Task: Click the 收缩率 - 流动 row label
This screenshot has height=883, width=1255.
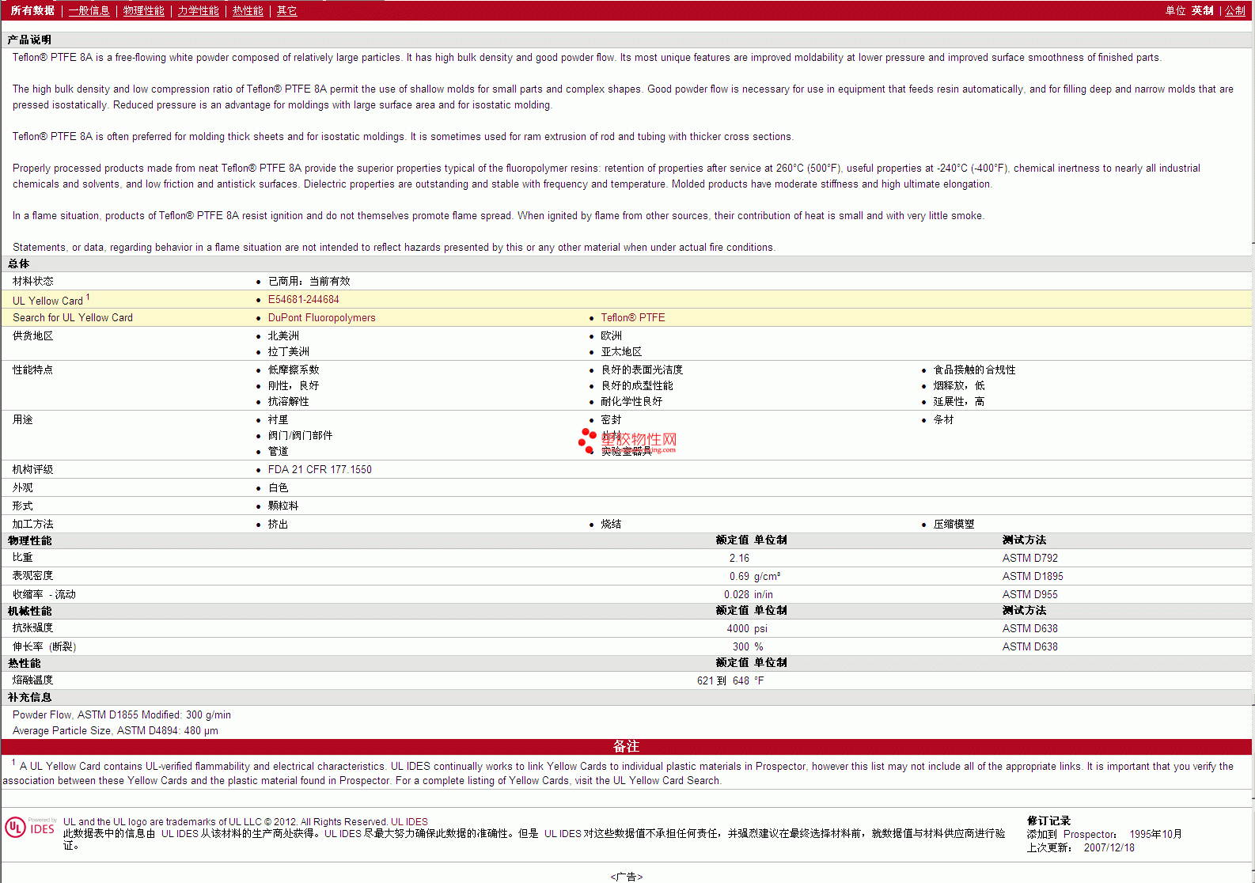Action: click(44, 595)
